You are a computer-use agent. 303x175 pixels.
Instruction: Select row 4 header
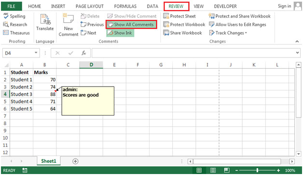pyautogui.click(x=5, y=94)
